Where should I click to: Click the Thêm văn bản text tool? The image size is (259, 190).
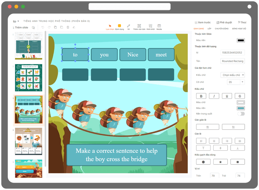click(139, 27)
